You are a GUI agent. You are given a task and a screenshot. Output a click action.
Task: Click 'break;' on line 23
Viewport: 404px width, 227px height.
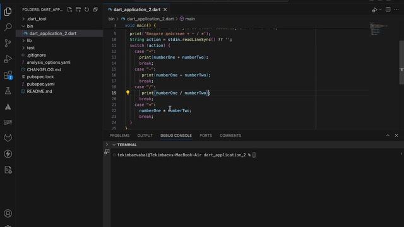pos(146,117)
